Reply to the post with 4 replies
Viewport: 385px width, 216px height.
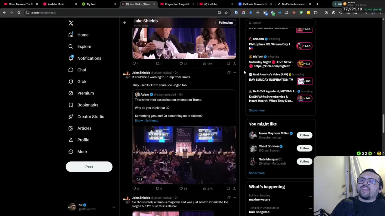(135, 64)
